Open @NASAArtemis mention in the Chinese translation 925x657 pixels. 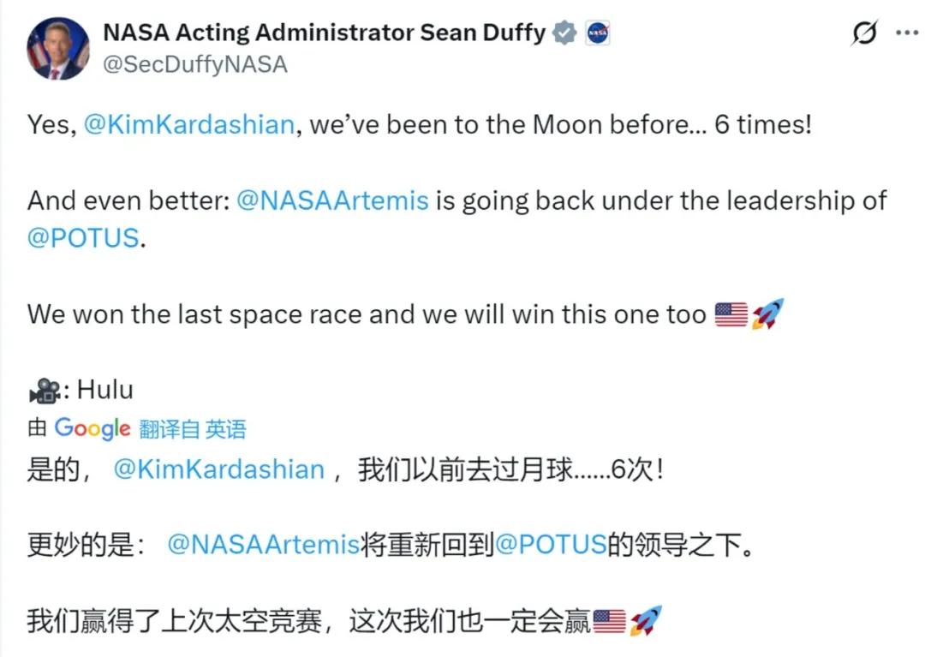click(263, 546)
